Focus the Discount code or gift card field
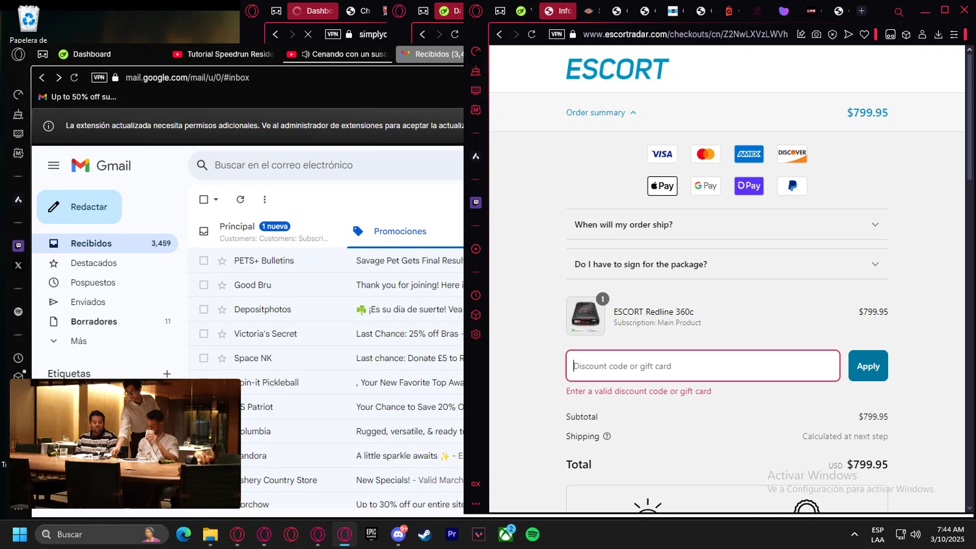 (703, 366)
